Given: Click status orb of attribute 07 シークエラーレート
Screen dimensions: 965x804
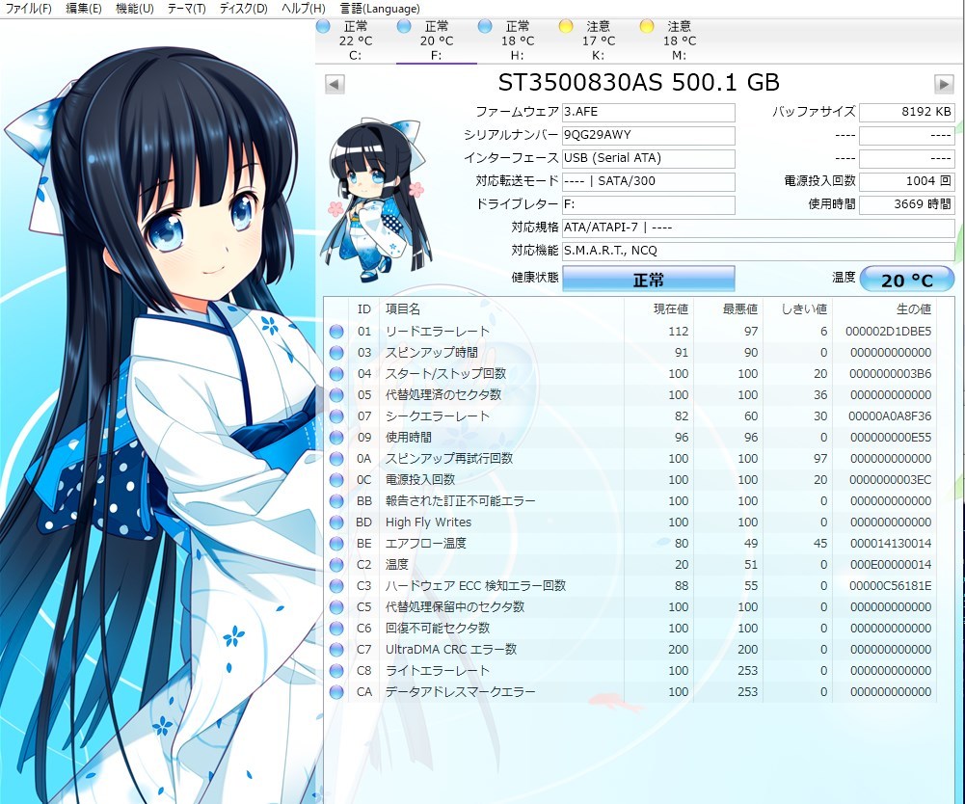Looking at the screenshot, I should coord(336,416).
